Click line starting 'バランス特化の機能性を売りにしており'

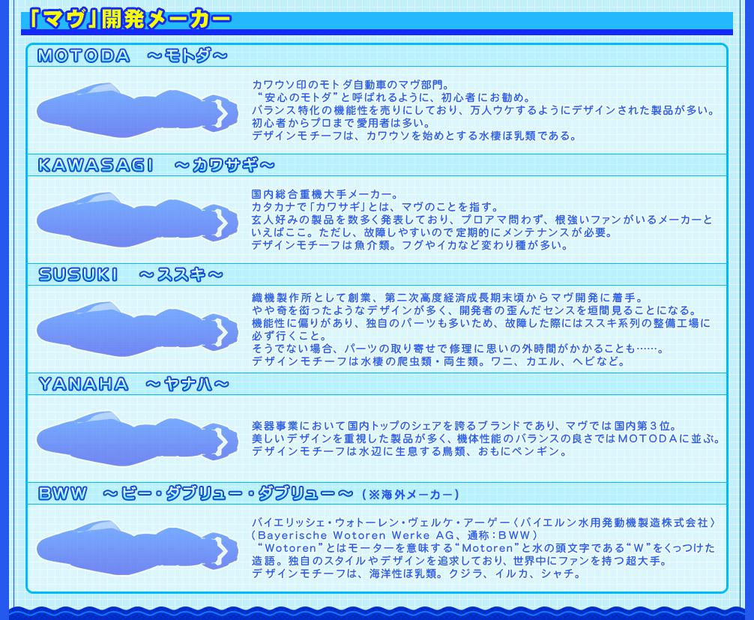coord(483,111)
